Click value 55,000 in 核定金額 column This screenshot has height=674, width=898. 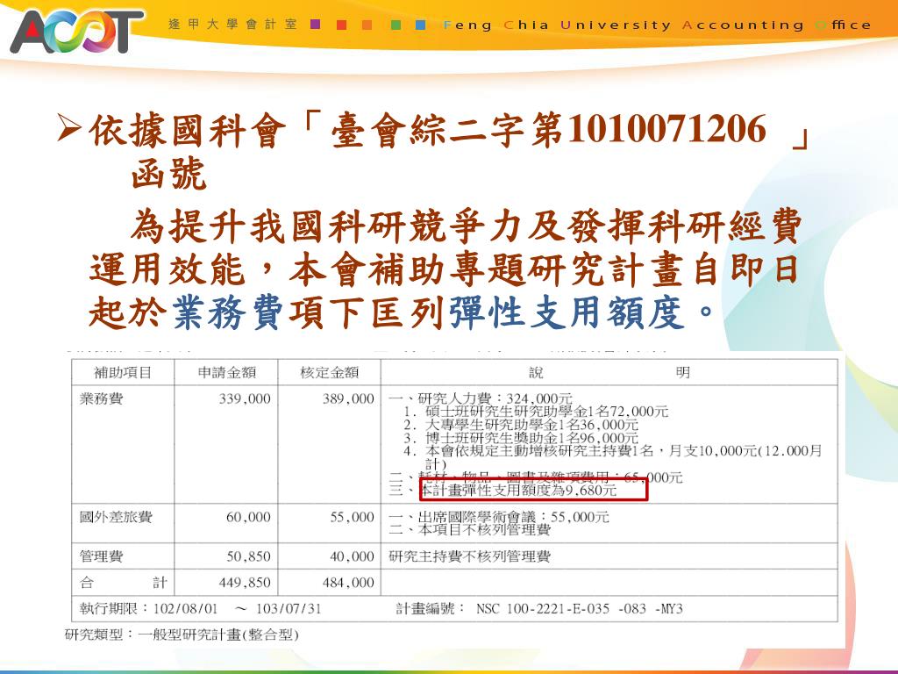coord(352,518)
